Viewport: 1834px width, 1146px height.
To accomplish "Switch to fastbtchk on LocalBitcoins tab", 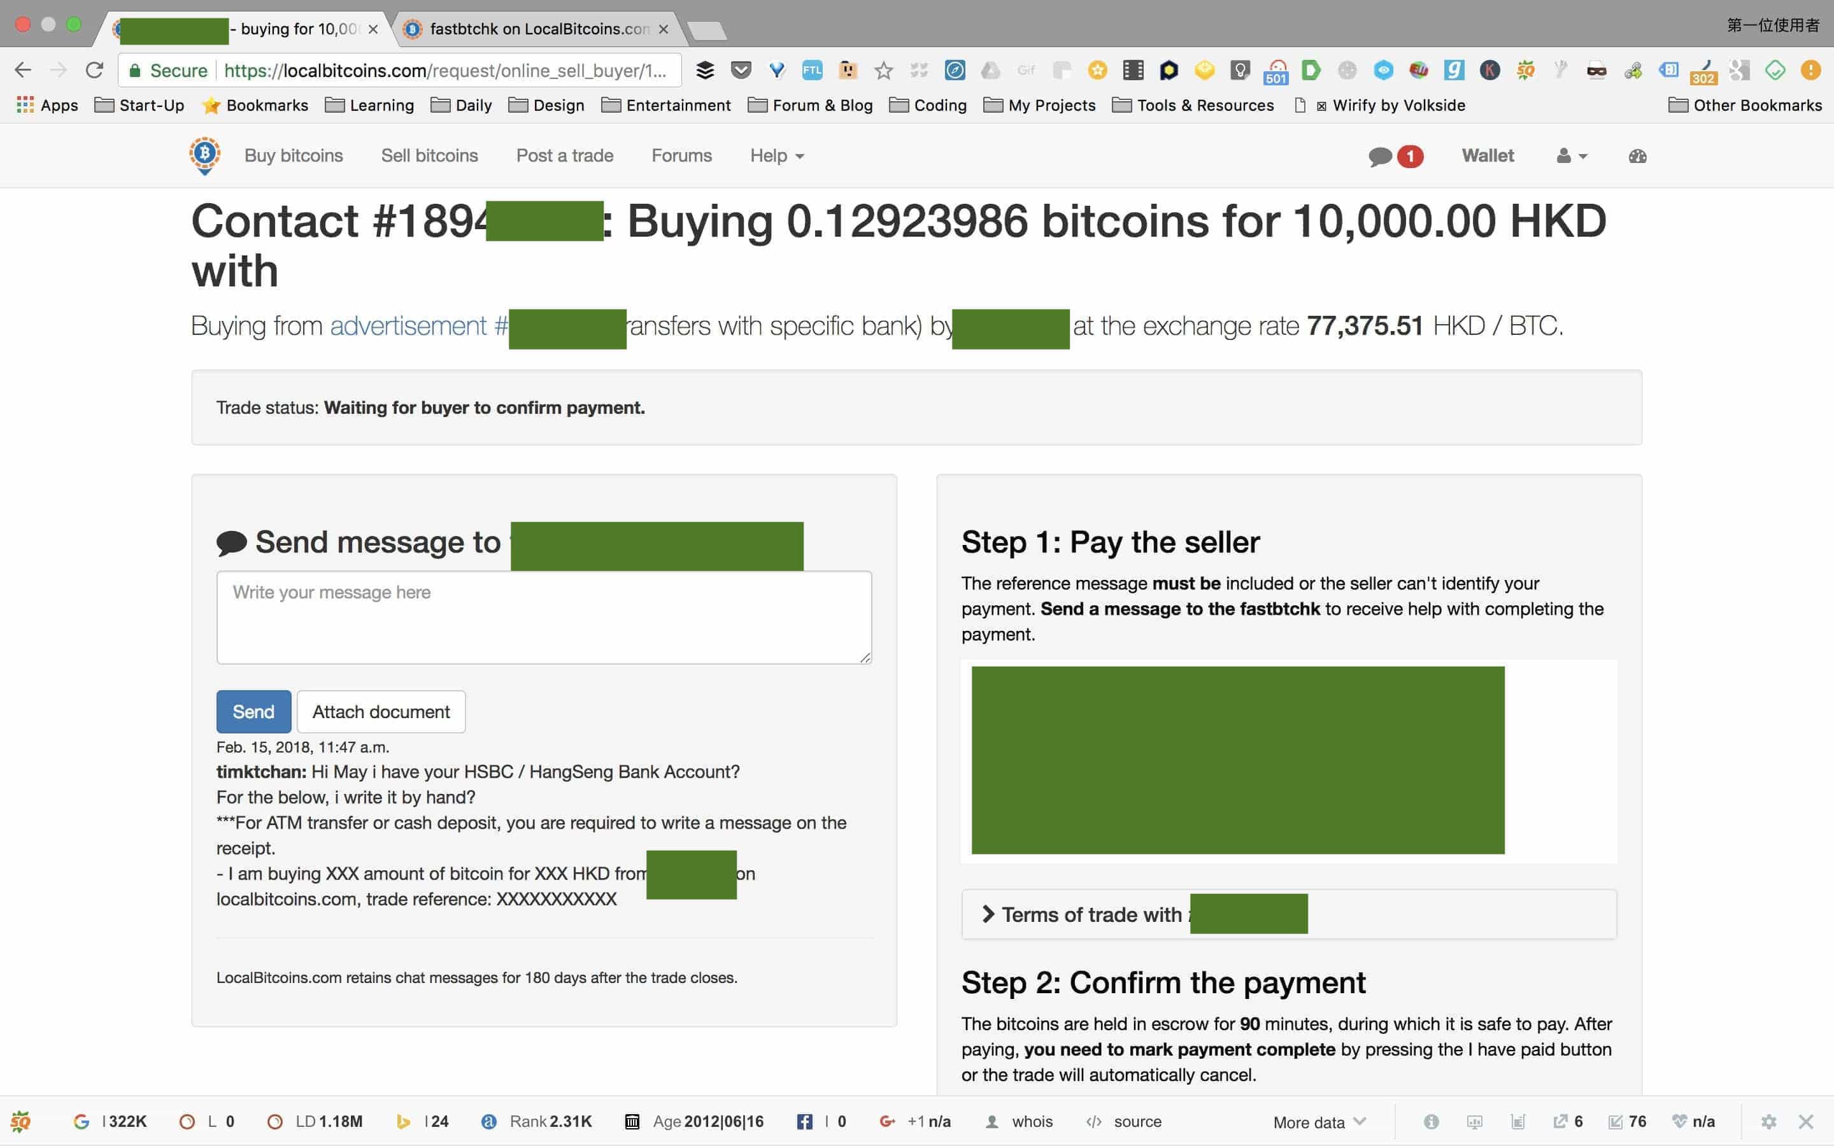I will click(539, 29).
